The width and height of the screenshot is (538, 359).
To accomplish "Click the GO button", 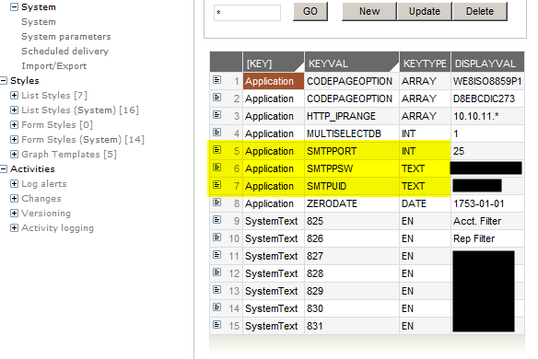I will [310, 11].
